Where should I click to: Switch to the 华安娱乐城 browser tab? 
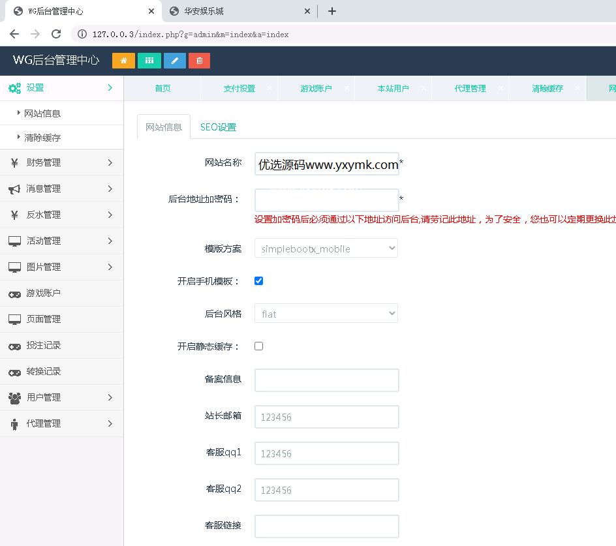point(239,11)
